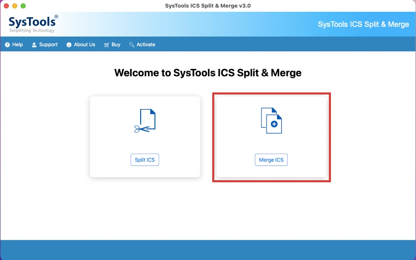Click the Welcome to SysTools heading text
Screen dimensions: 416x260
click(208, 73)
